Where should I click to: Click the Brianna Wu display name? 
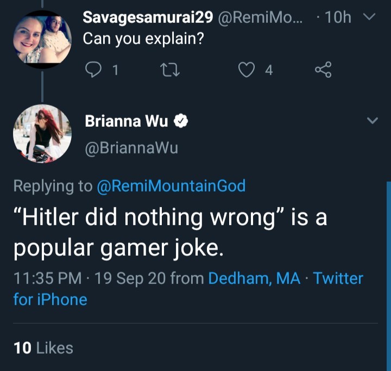tap(127, 122)
